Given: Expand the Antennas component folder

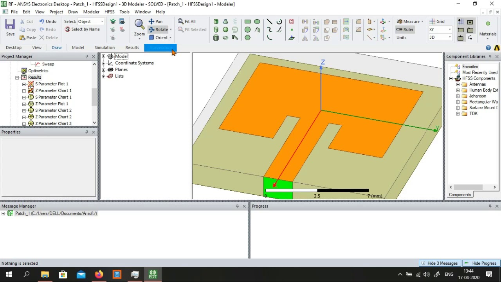Looking at the screenshot, I should point(458,84).
